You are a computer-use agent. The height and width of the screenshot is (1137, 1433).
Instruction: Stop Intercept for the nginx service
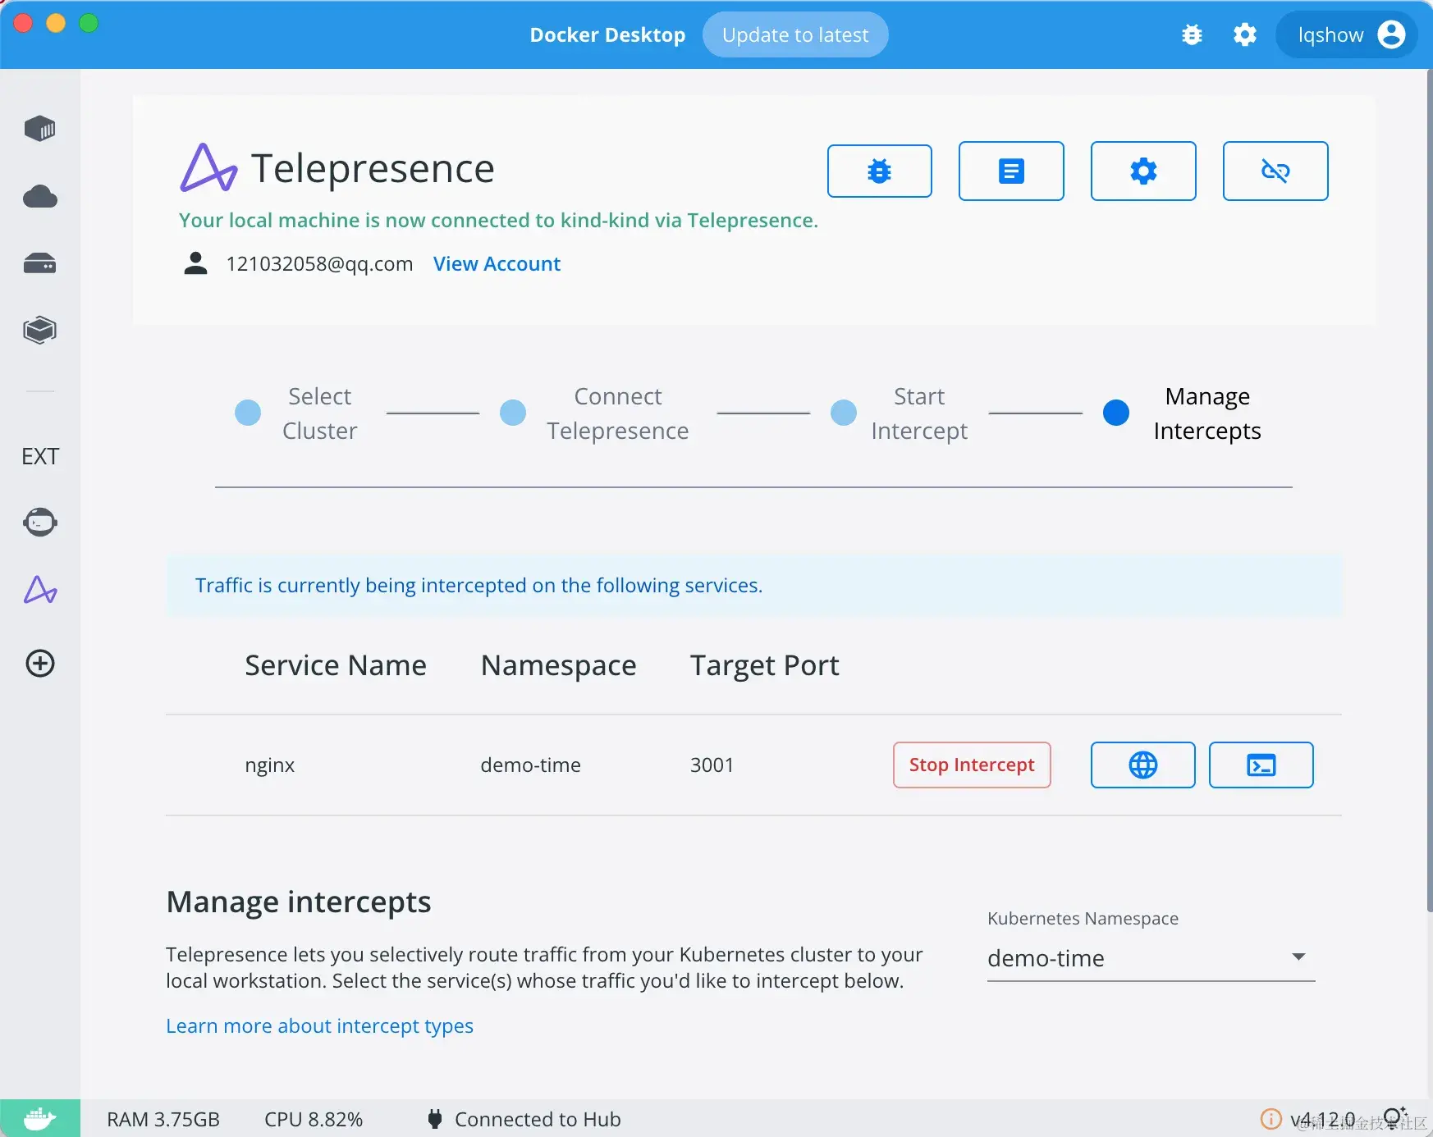pos(971,765)
